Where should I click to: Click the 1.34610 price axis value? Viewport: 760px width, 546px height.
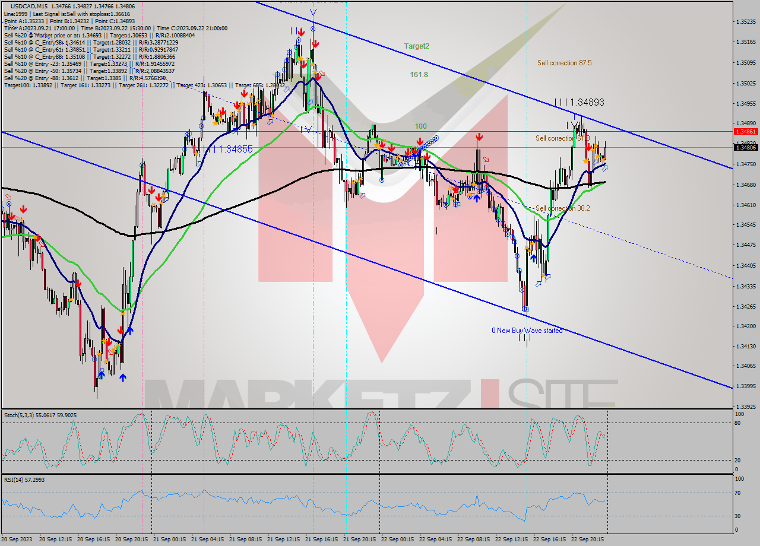click(746, 205)
